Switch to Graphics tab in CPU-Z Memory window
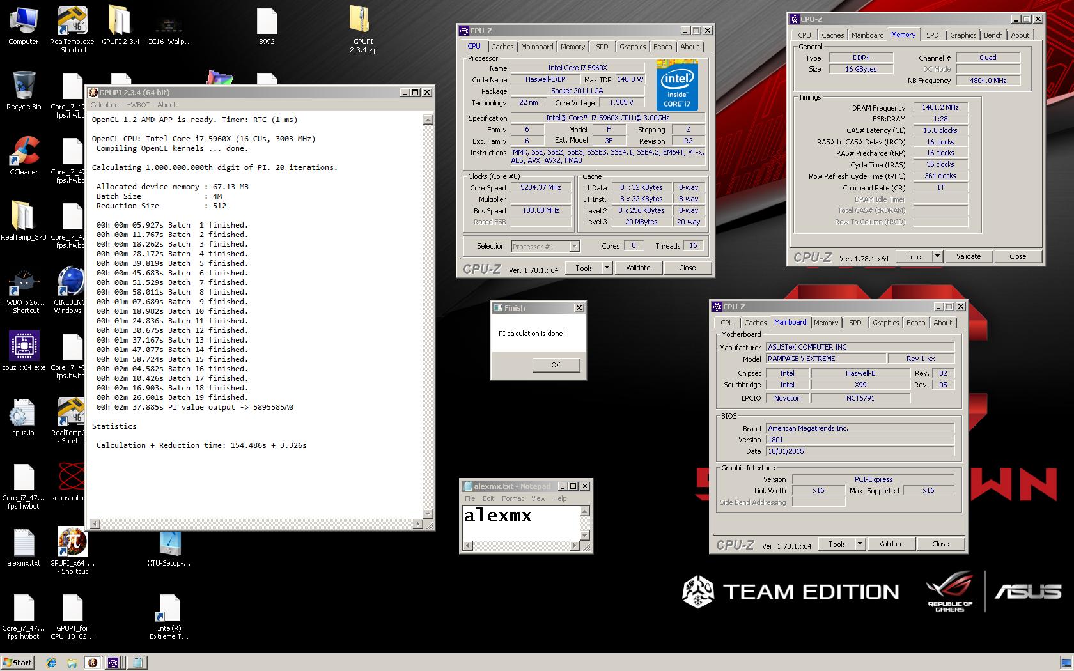The height and width of the screenshot is (671, 1074). (963, 35)
